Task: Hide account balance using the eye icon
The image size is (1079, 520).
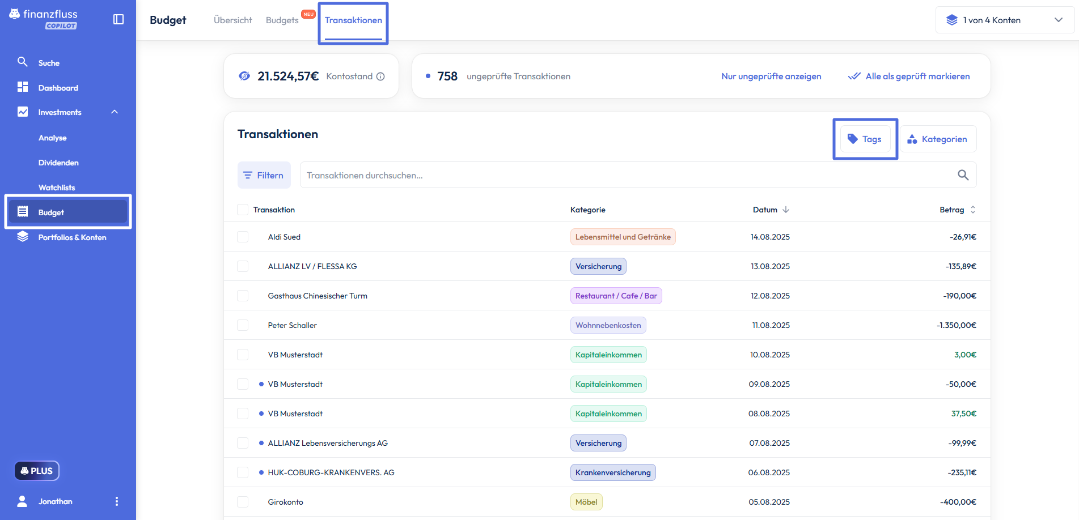Action: (244, 76)
